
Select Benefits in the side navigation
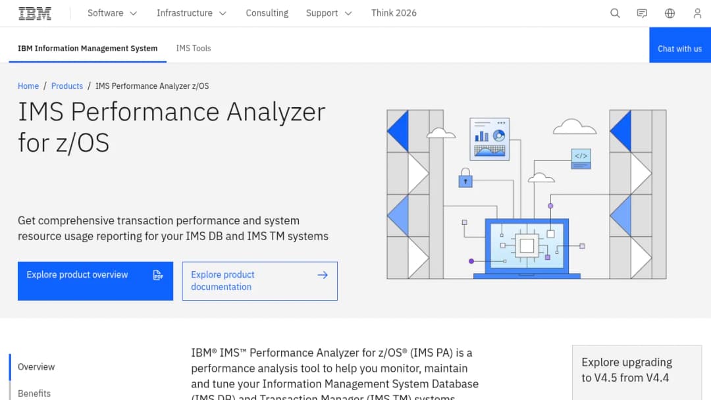(34, 393)
